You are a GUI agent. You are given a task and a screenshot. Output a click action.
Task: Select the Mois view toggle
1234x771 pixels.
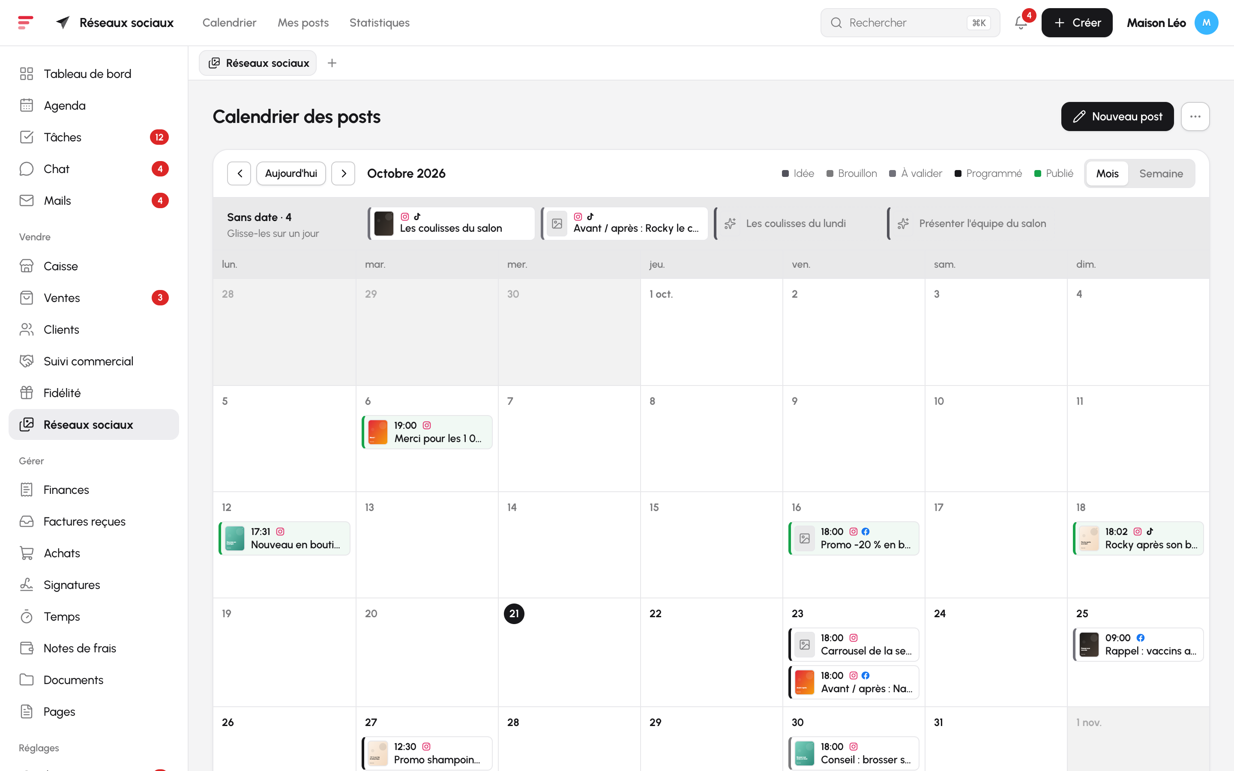[x=1107, y=173]
